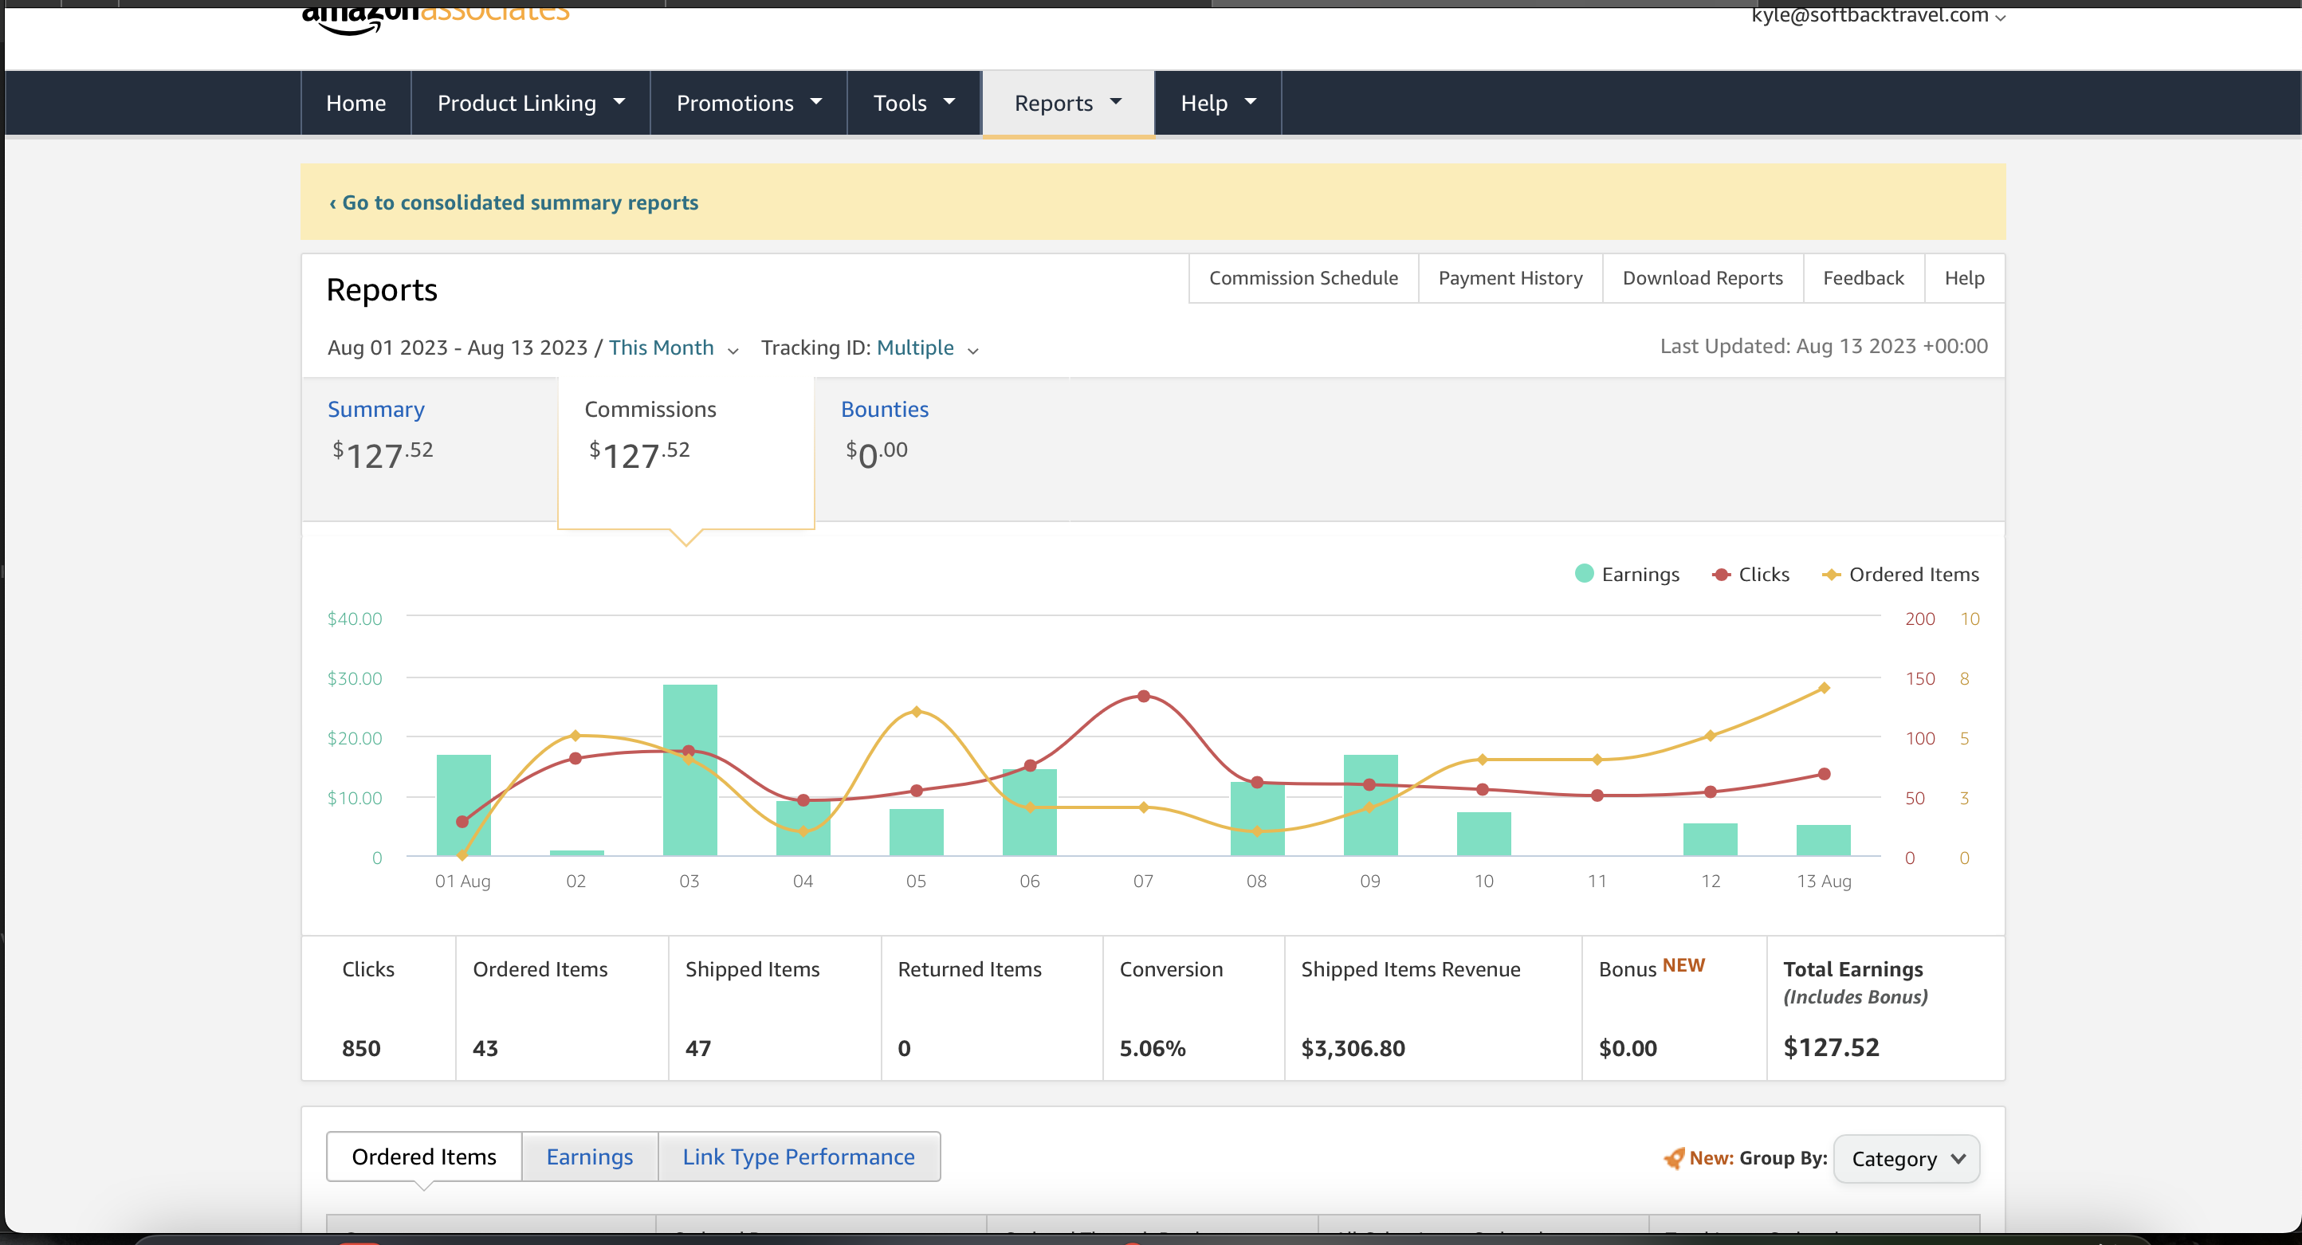This screenshot has height=1245, width=2302.
Task: Click the chevron beside Multiple
Action: 973,351
